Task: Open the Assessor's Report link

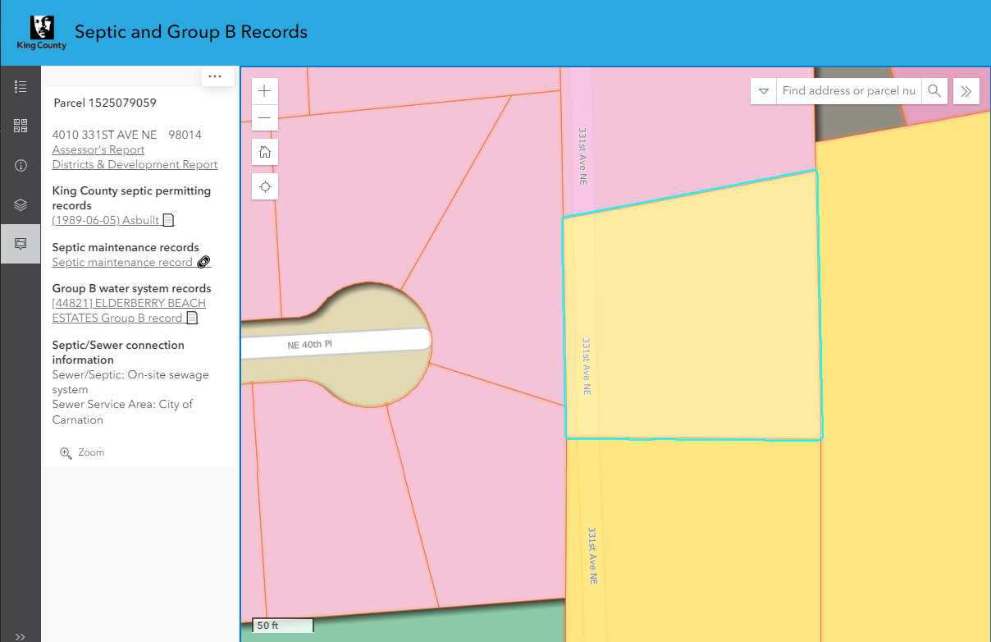Action: click(x=98, y=149)
